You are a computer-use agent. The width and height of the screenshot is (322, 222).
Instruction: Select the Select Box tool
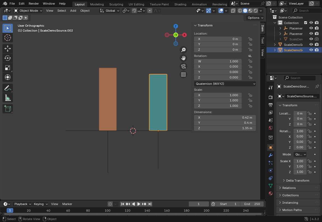[x=8, y=28]
